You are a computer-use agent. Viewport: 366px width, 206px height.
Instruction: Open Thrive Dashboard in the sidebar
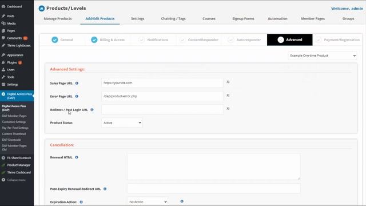[x=19, y=172]
